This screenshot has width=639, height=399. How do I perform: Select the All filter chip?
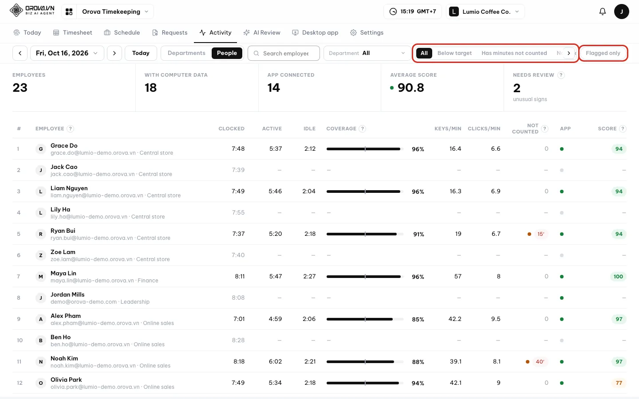click(x=424, y=53)
